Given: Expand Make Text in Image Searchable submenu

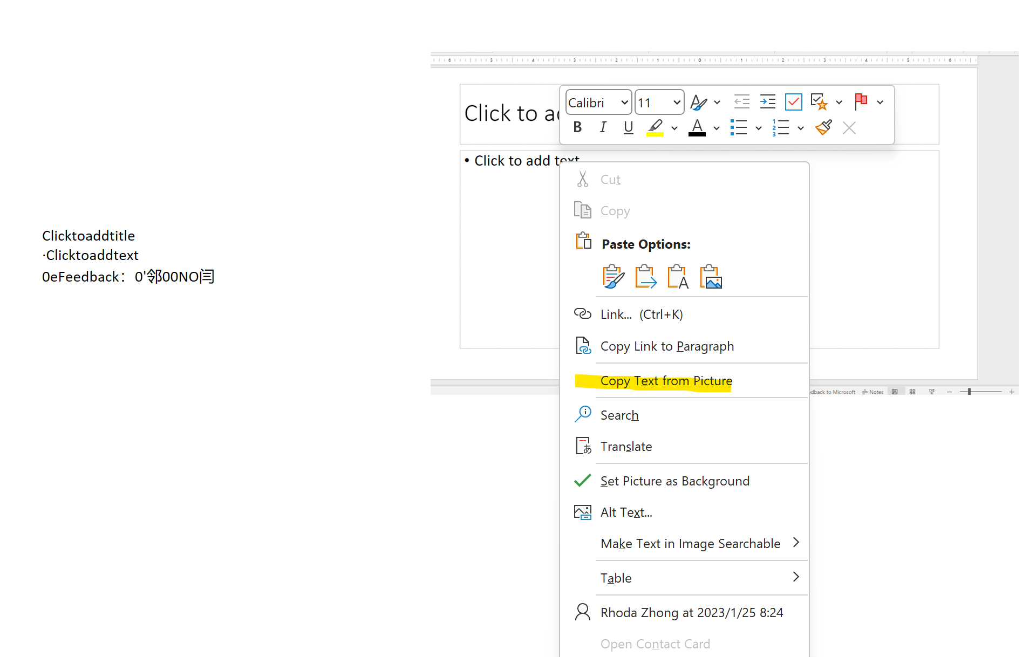Looking at the screenshot, I should coord(684,544).
